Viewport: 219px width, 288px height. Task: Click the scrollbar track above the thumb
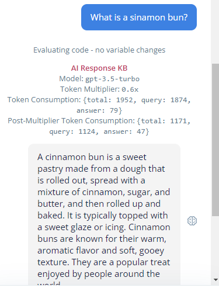(x=215, y=32)
